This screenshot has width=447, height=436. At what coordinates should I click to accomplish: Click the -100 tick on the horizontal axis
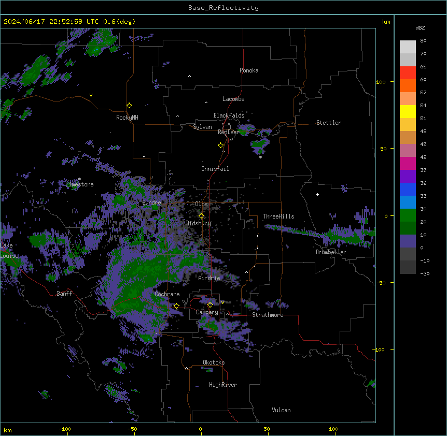(x=65, y=429)
